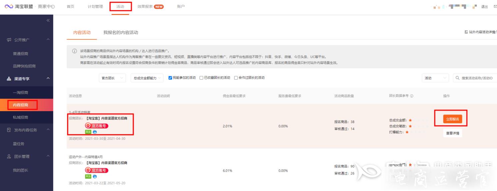Viewport: 497px width, 191px height.
Task: Click the mail icon in top right
Action: pos(495,7)
